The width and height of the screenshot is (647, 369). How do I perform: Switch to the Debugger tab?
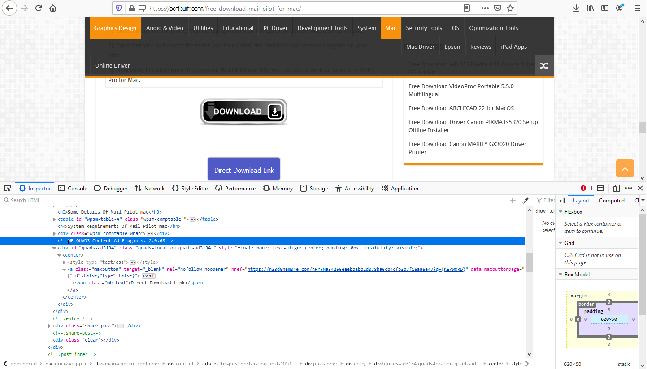(111, 189)
